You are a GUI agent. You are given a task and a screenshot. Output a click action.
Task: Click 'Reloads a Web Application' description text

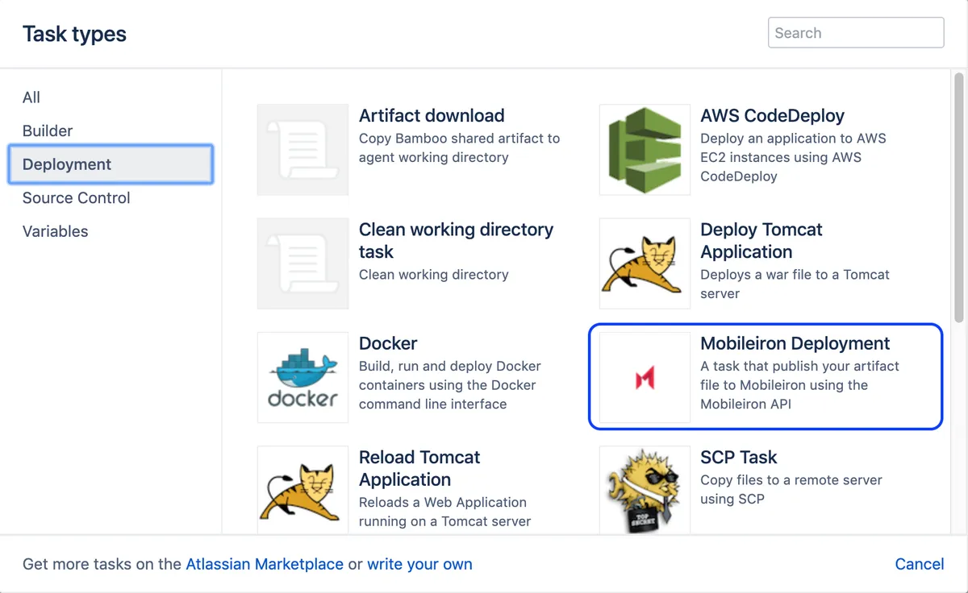[444, 512]
